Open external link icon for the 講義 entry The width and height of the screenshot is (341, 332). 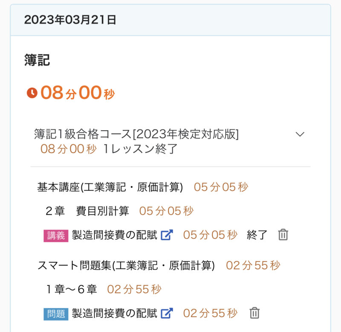[x=167, y=235]
